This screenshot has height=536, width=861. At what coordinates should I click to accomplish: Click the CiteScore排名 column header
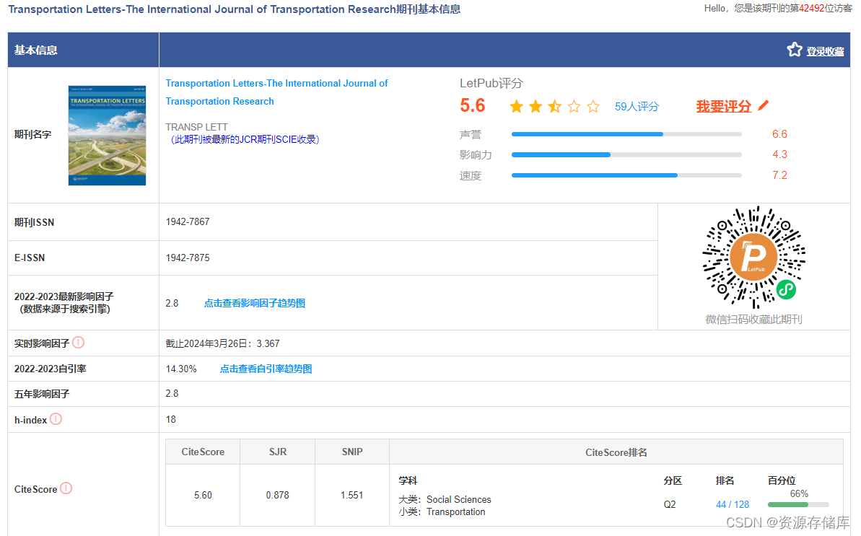tap(616, 452)
